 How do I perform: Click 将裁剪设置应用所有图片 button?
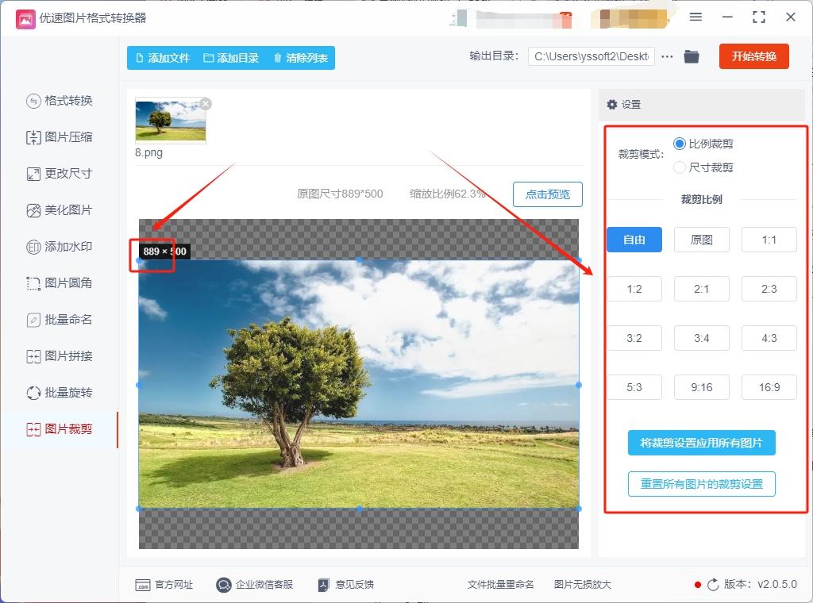(x=702, y=443)
